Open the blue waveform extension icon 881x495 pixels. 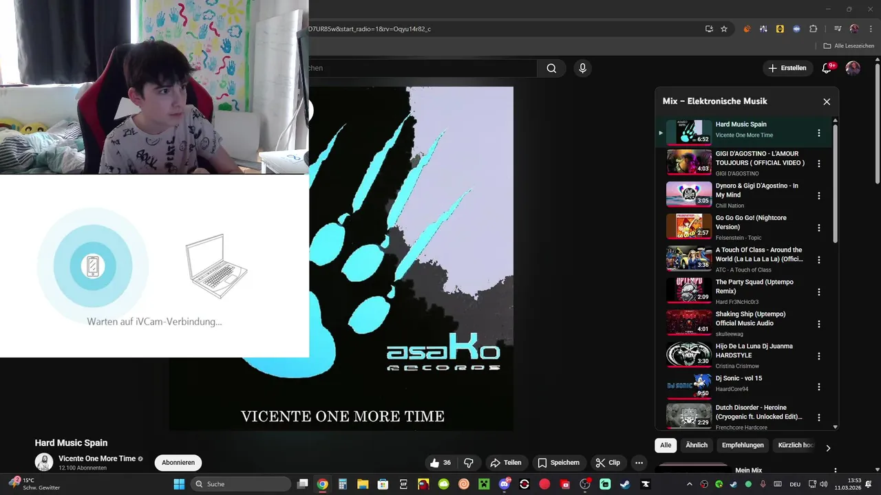(x=796, y=29)
